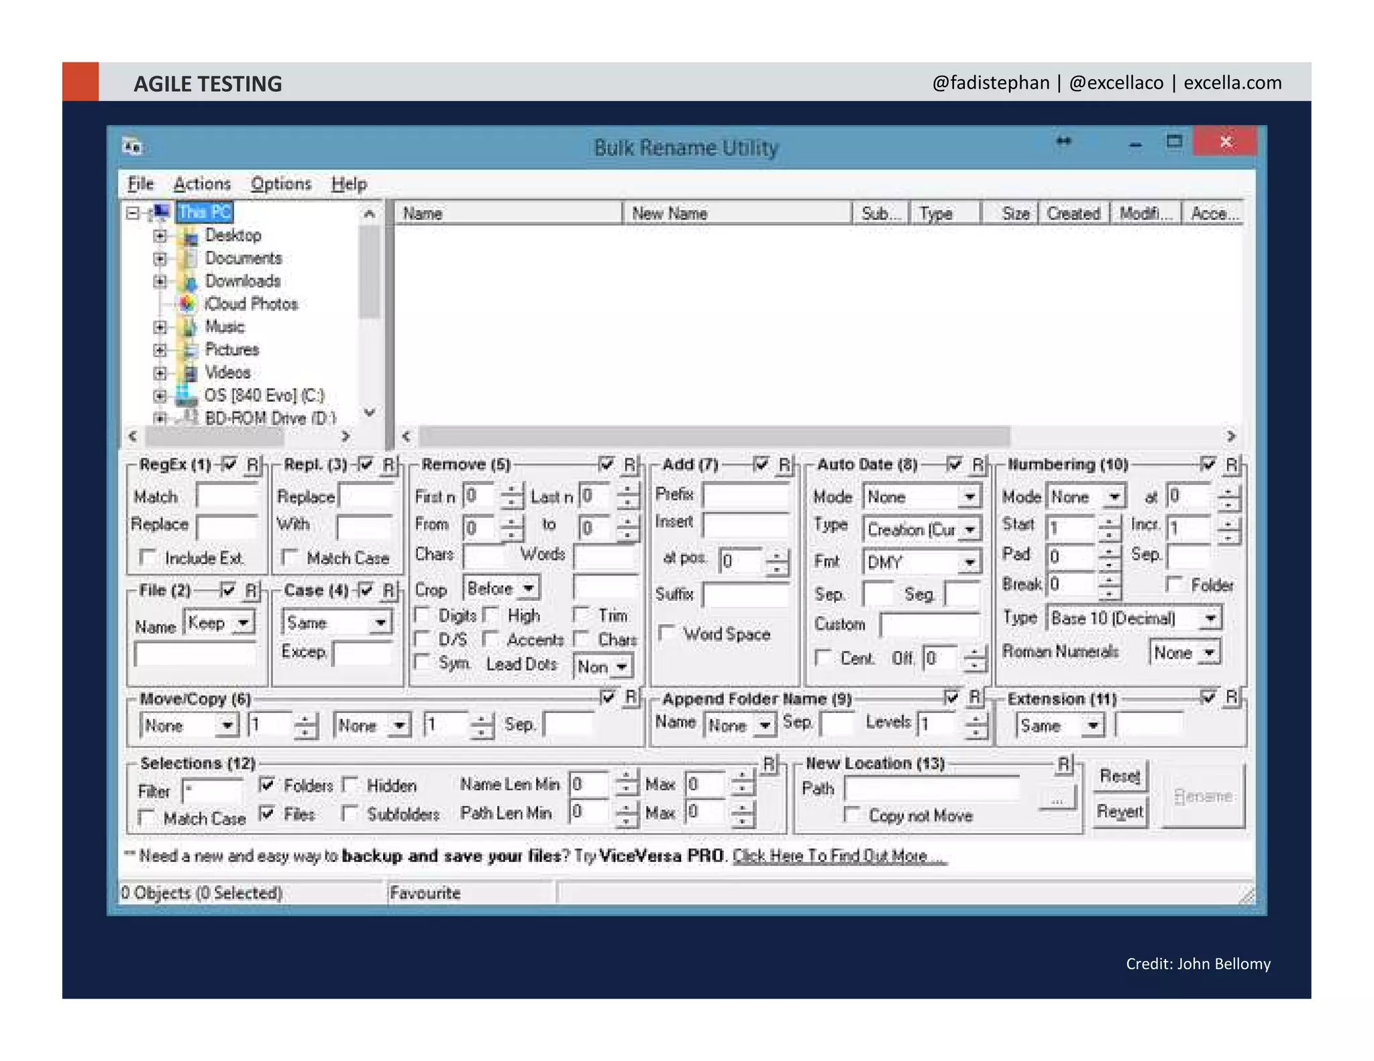Open the Case (4) Same dropdown

(380, 623)
